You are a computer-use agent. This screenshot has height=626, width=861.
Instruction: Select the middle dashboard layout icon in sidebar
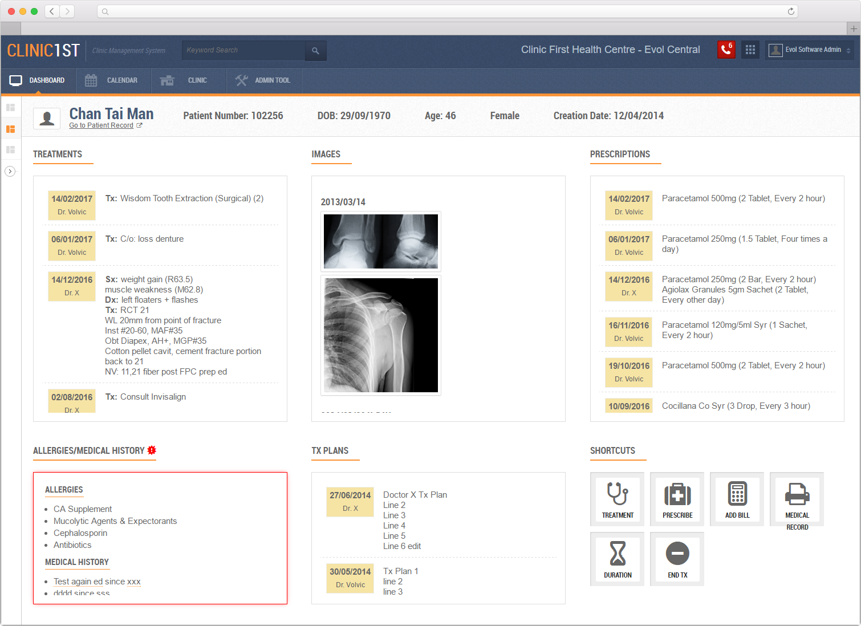[11, 128]
